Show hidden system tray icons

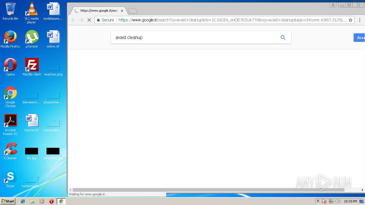pyautogui.click(x=318, y=201)
